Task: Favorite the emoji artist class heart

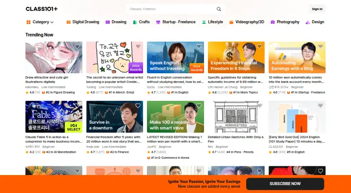Action: point(138,46)
